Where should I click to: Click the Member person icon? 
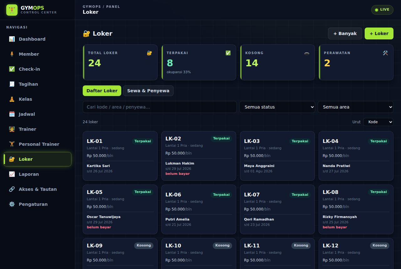pyautogui.click(x=12, y=54)
